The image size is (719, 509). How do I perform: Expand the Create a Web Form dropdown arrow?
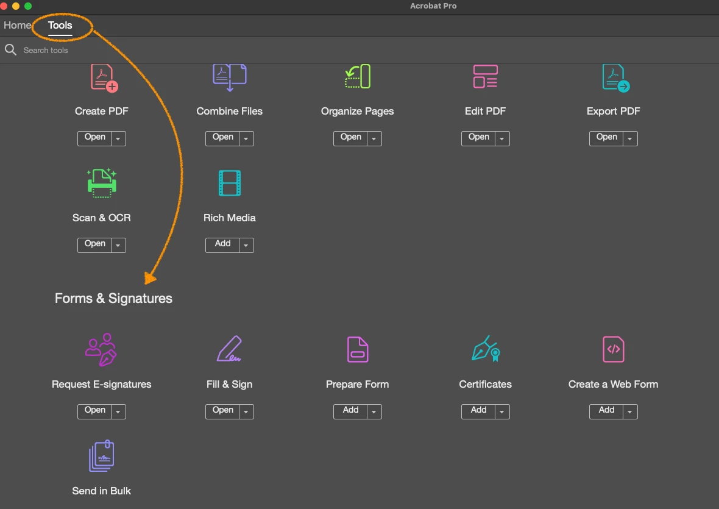(x=630, y=412)
